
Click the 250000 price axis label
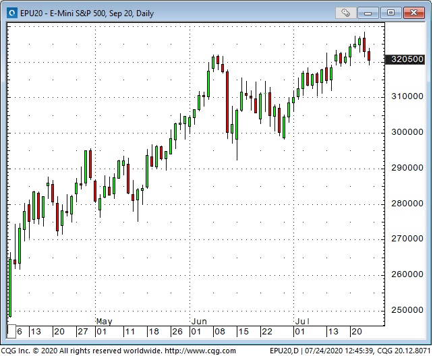407,310
